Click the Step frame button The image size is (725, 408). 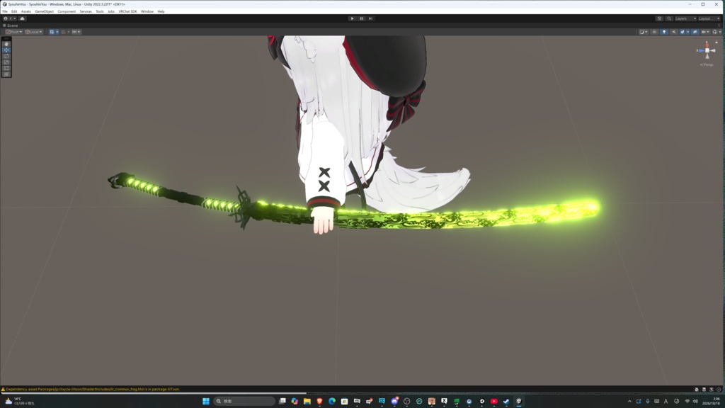(370, 18)
